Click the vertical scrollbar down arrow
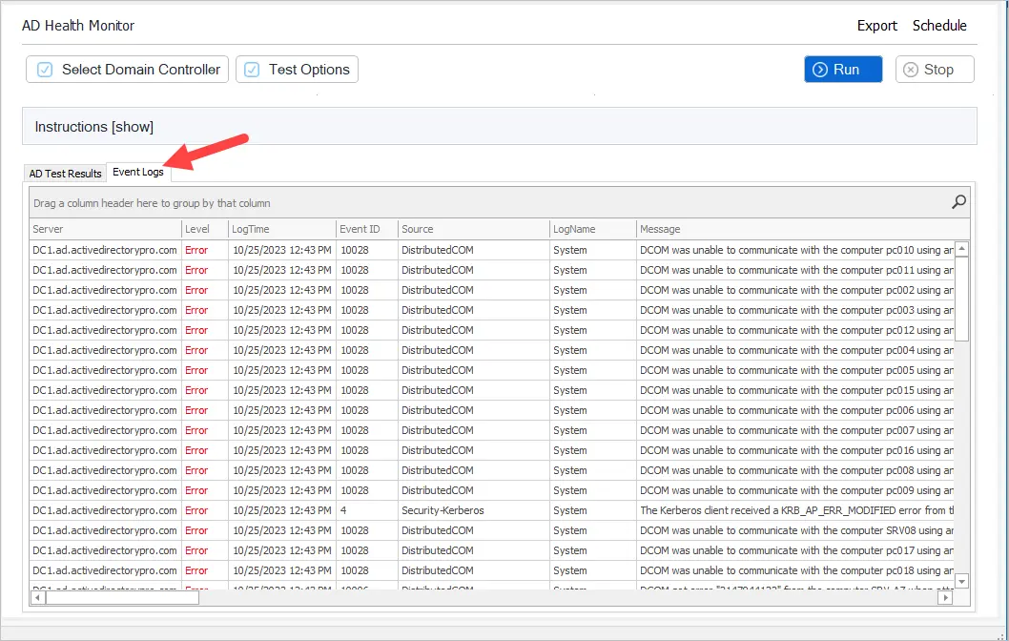Screen dimensions: 1009x641 (x=962, y=581)
